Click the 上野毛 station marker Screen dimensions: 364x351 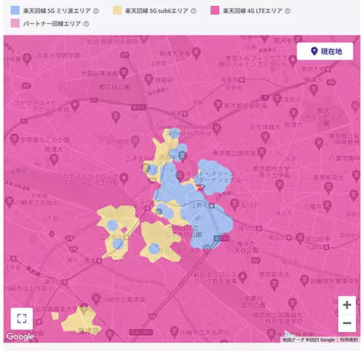coord(212,206)
